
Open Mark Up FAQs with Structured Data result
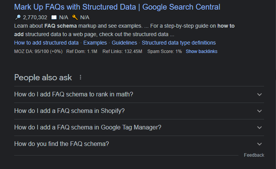tap(117, 7)
